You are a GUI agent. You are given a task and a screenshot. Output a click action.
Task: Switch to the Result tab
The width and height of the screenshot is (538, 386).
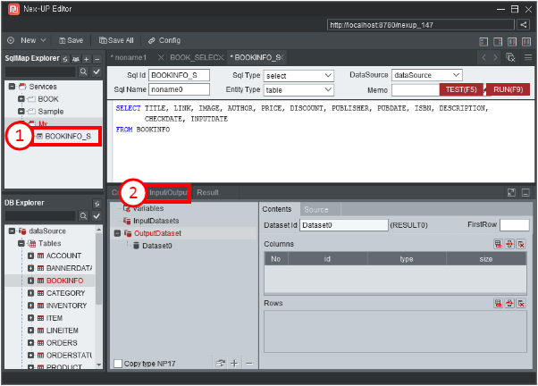pos(207,192)
